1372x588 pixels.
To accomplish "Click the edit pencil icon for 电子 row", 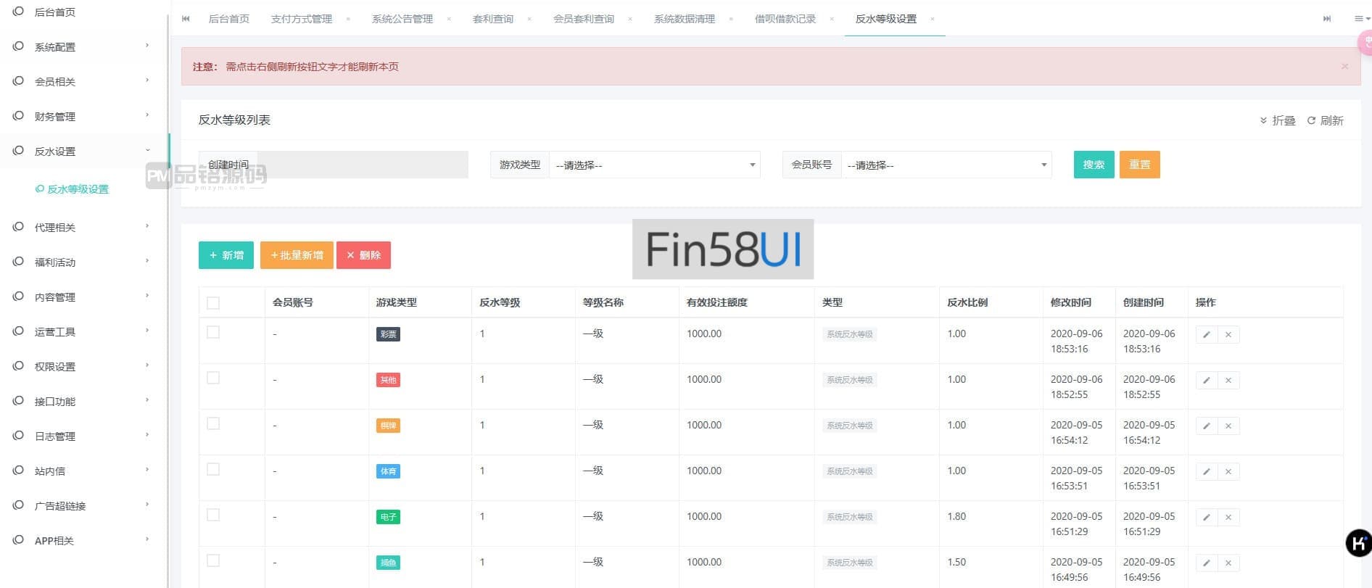I will coord(1206,518).
